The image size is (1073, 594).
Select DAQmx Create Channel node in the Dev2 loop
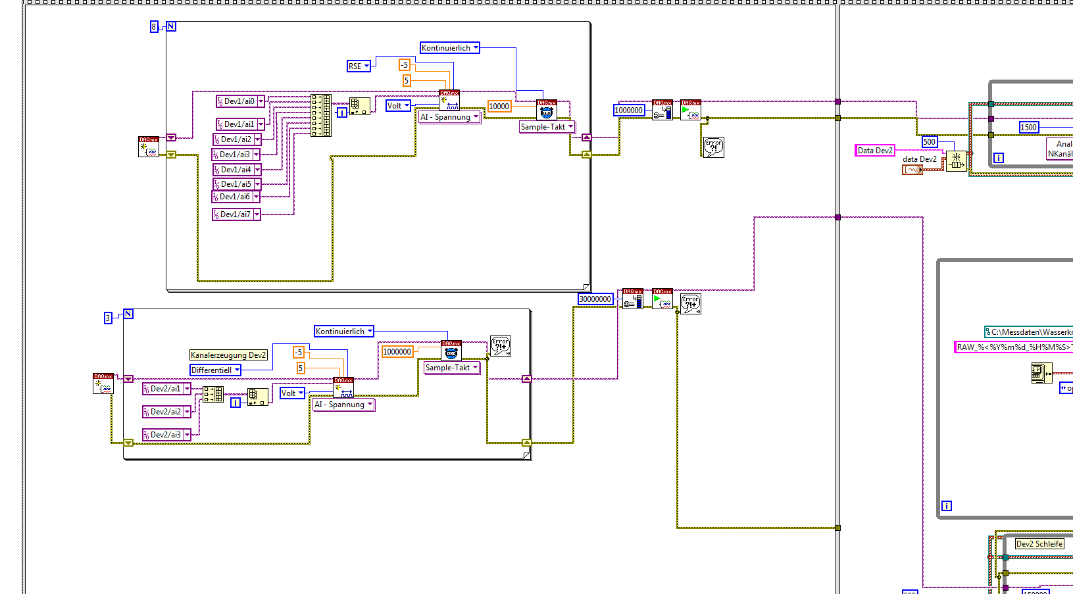(x=343, y=387)
